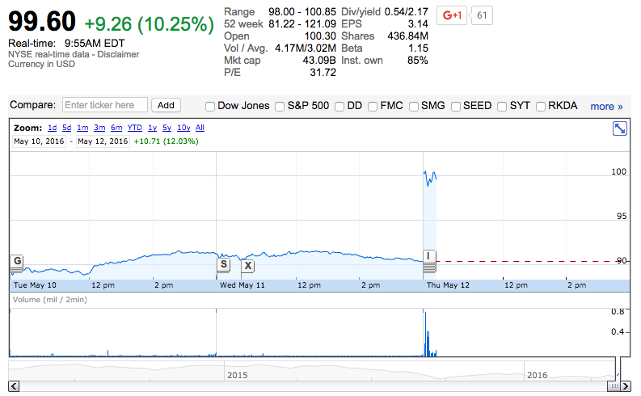The image size is (641, 396).
Task: Choose the 5y zoom option
Action: click(167, 128)
